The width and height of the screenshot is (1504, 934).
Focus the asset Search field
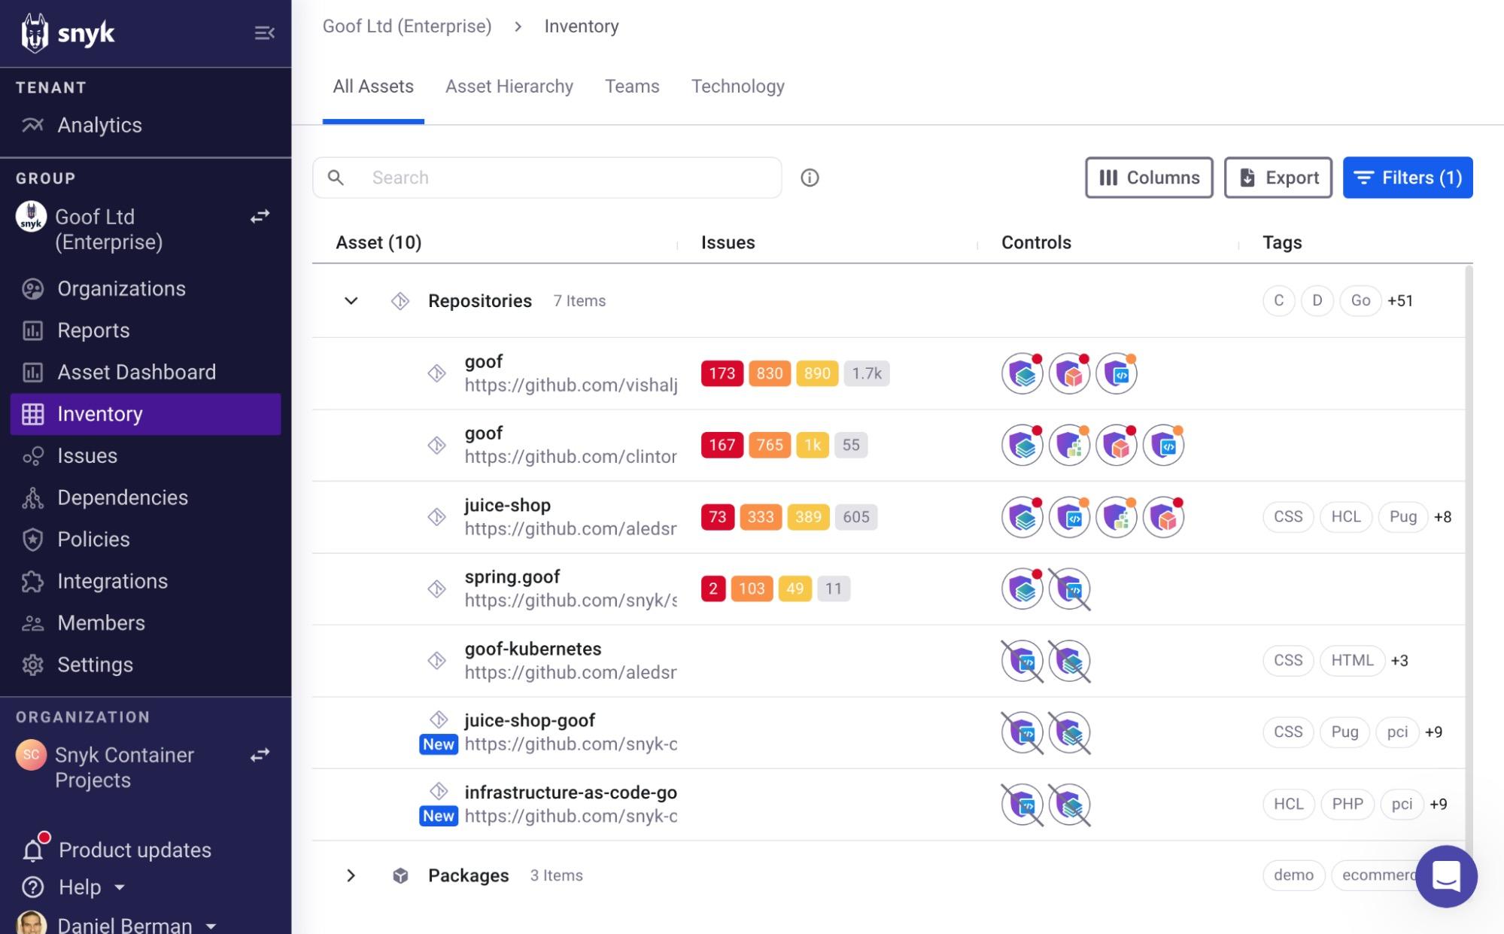[x=547, y=178]
